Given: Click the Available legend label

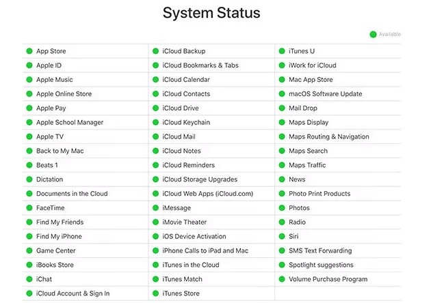Looking at the screenshot, I should 389,34.
